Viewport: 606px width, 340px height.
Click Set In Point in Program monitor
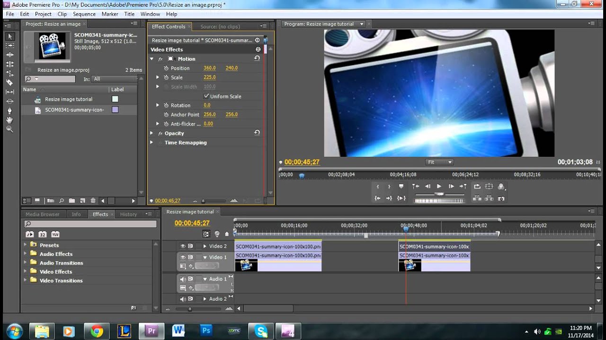pos(378,187)
